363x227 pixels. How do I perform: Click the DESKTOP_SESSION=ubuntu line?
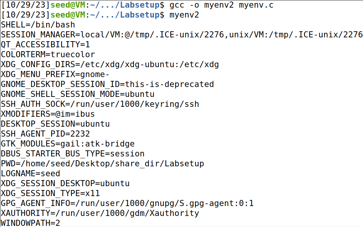[x=55, y=124]
